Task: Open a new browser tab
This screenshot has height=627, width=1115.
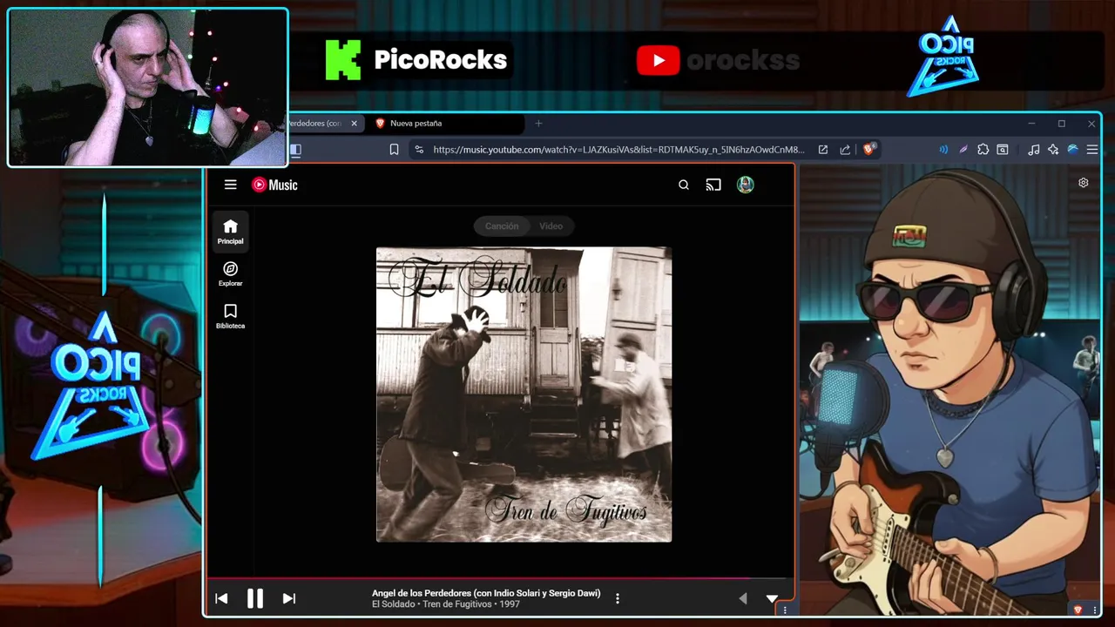Action: pos(538,124)
